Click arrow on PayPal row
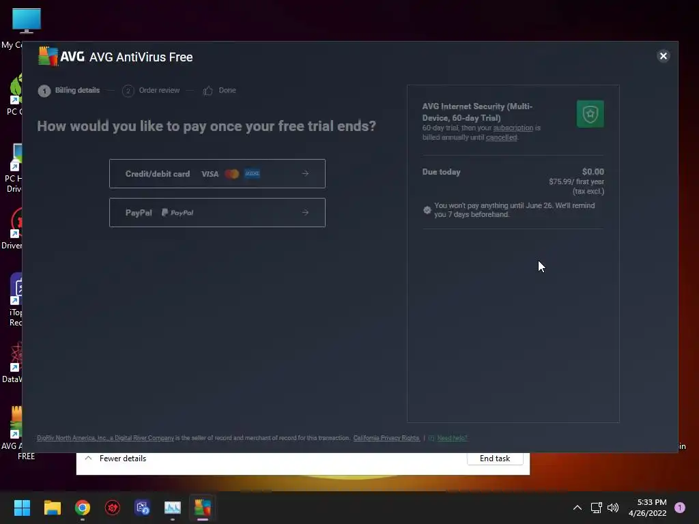 tap(305, 213)
